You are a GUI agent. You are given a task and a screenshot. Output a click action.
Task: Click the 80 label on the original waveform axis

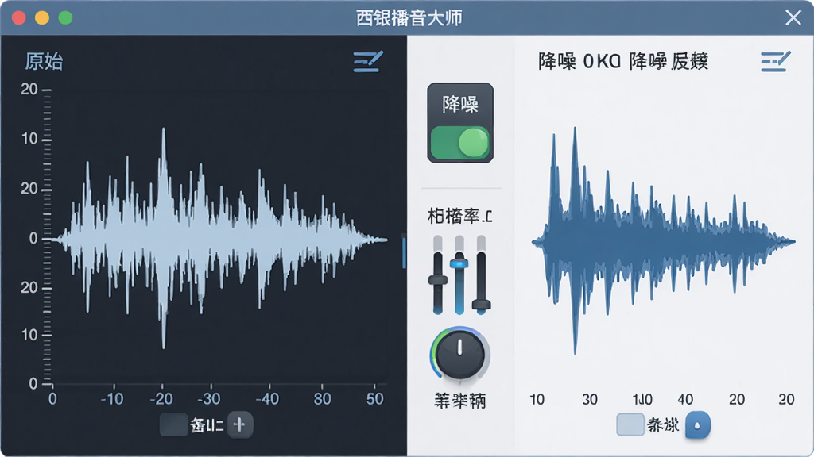pos(323,399)
